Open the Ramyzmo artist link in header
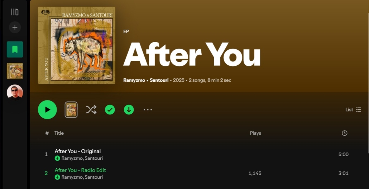Screen dimensions: 369x189 (134, 80)
